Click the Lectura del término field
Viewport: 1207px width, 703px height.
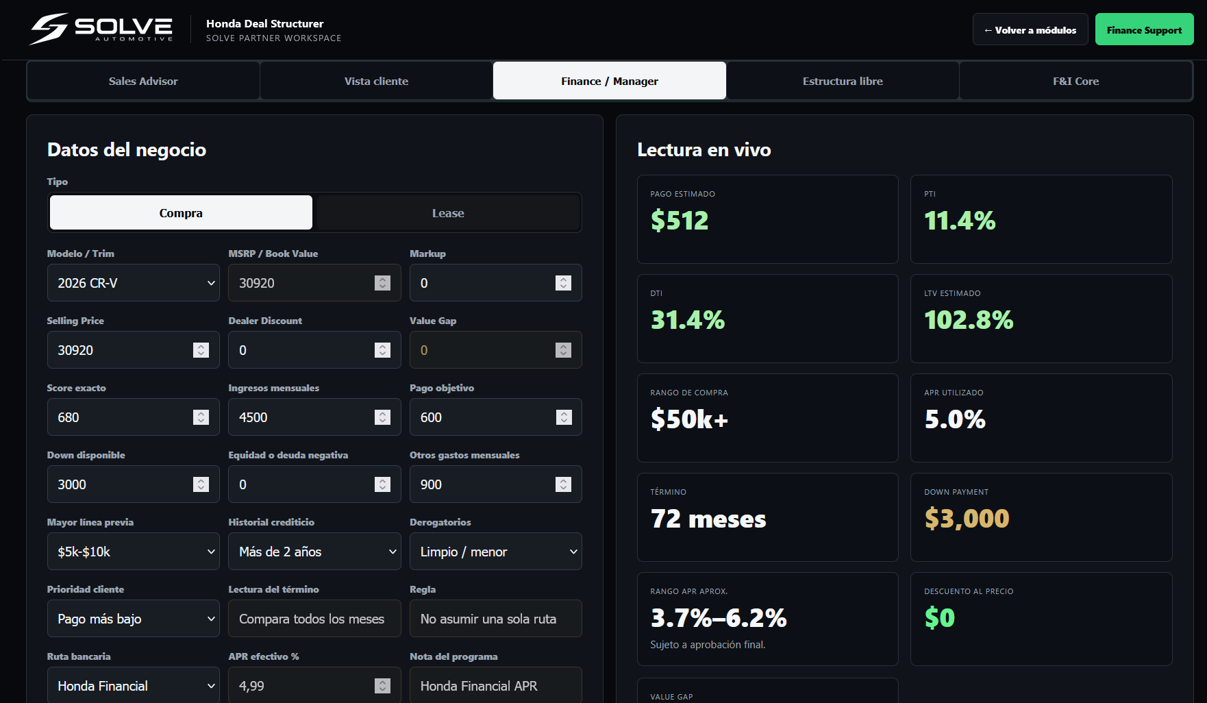pos(314,619)
